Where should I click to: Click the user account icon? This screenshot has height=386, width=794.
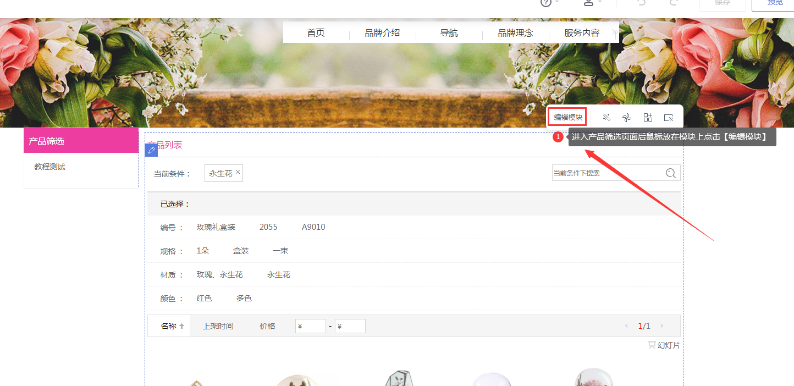tap(588, 3)
